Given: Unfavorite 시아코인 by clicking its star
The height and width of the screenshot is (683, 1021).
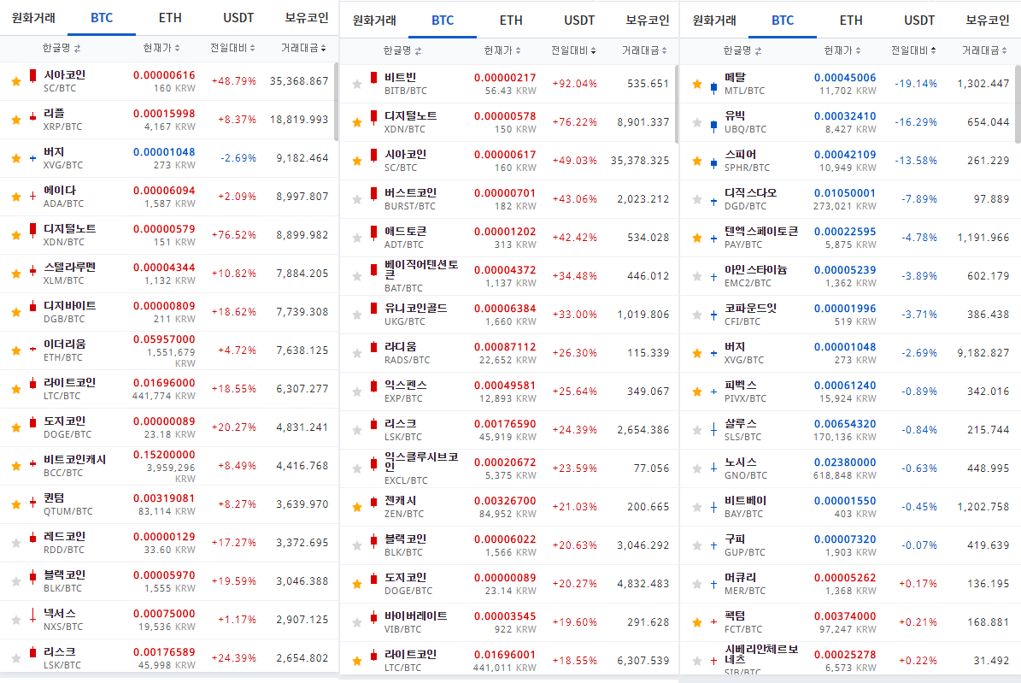Looking at the screenshot, I should [x=15, y=81].
